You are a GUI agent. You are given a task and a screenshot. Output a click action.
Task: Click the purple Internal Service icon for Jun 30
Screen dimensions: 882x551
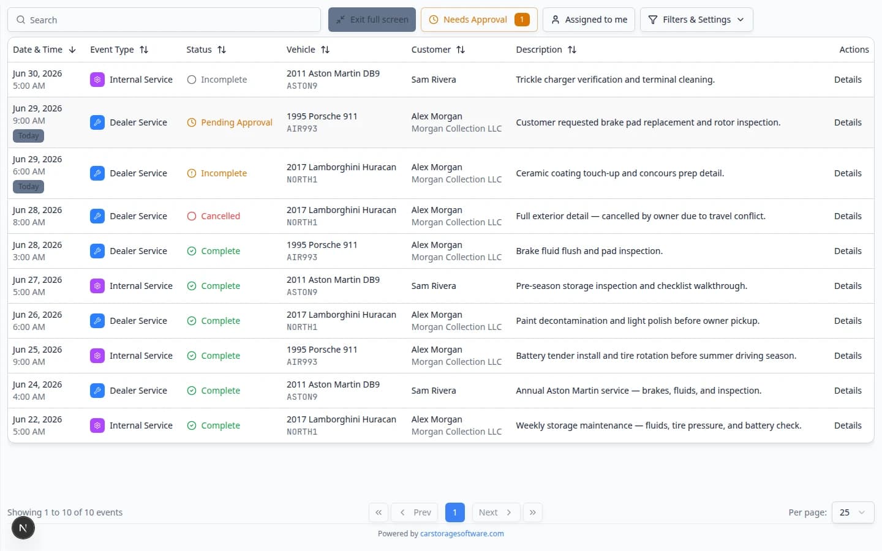click(97, 80)
